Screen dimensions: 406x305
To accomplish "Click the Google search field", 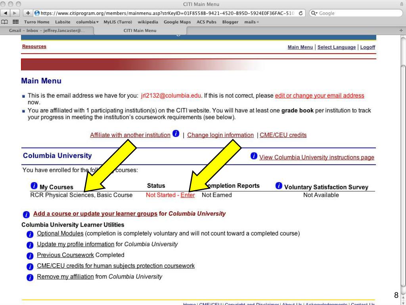I will pos(356,13).
